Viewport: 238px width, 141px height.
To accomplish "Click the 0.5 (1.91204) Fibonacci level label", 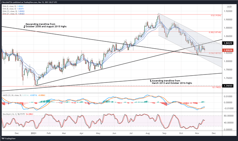I will pos(216,15).
